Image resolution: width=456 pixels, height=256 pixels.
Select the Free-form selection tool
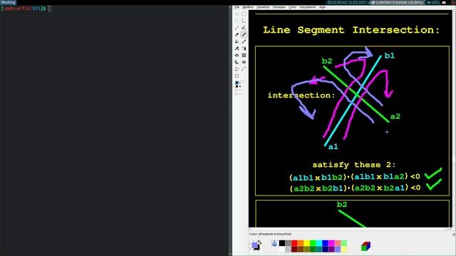click(237, 14)
